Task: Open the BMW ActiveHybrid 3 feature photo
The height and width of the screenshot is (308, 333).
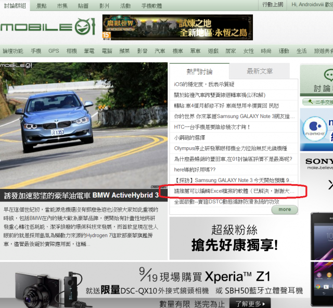Action: 84,125
